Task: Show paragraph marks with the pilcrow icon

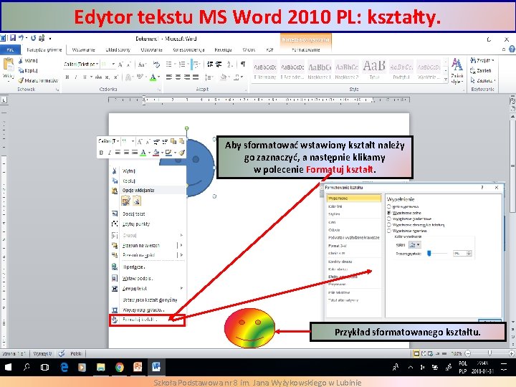Action: coord(243,64)
